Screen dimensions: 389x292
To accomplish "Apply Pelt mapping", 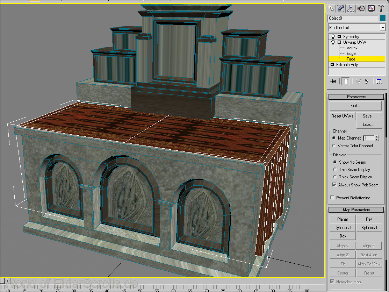I will click(x=369, y=219).
